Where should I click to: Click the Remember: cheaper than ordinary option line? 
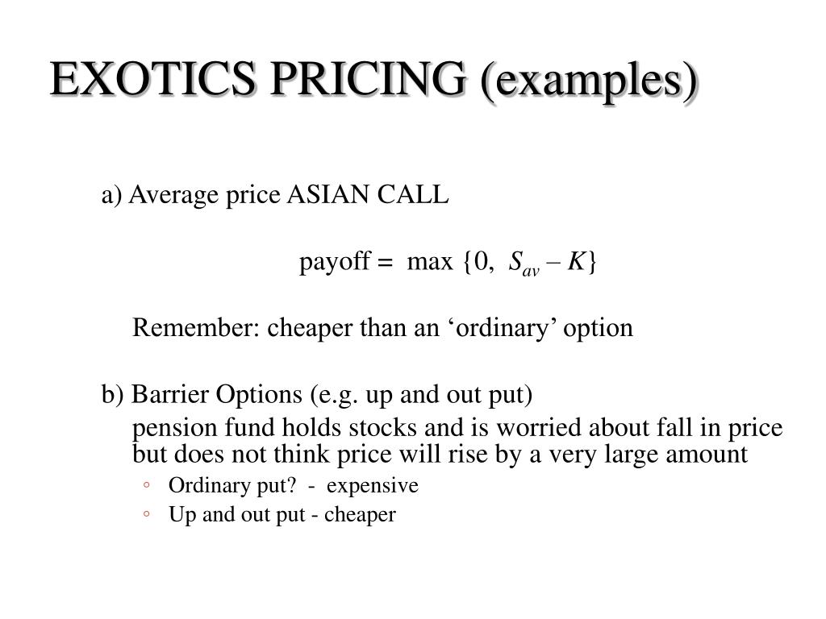382,328
